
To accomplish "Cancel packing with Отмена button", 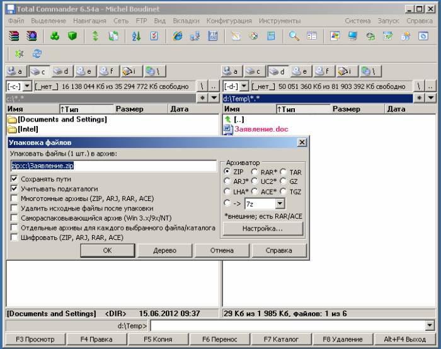I will (222, 250).
